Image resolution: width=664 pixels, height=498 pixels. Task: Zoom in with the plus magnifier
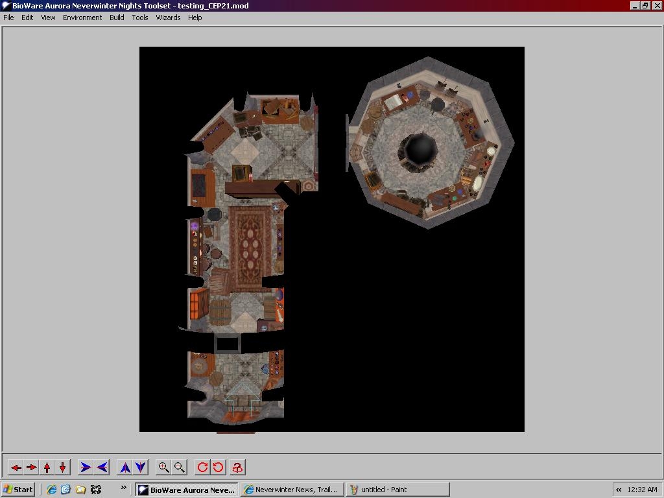pyautogui.click(x=164, y=467)
